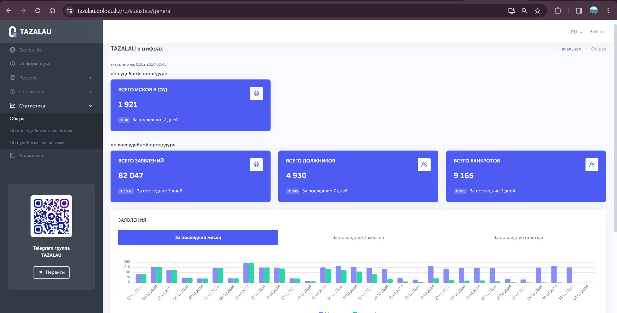Click the Войти login link
Viewport: 617px width, 313px height.
596,32
